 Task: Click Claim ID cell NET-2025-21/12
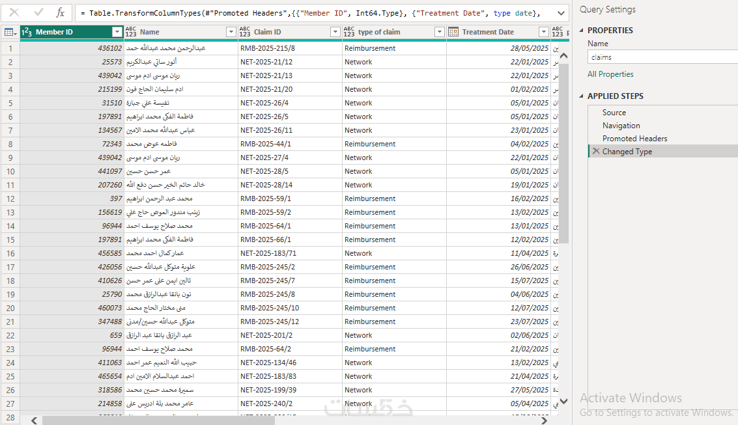(x=290, y=62)
